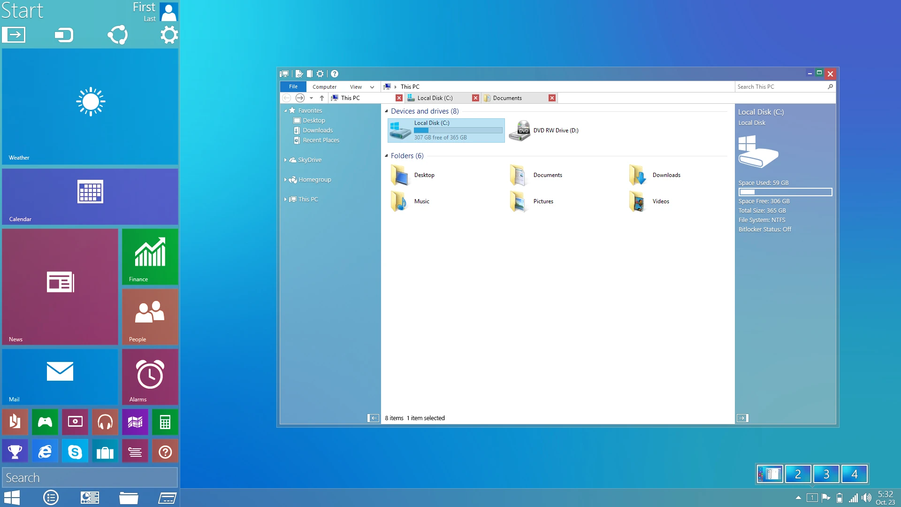Viewport: 901px width, 507px height.
Task: Click the volume speaker in system tray
Action: click(x=866, y=497)
